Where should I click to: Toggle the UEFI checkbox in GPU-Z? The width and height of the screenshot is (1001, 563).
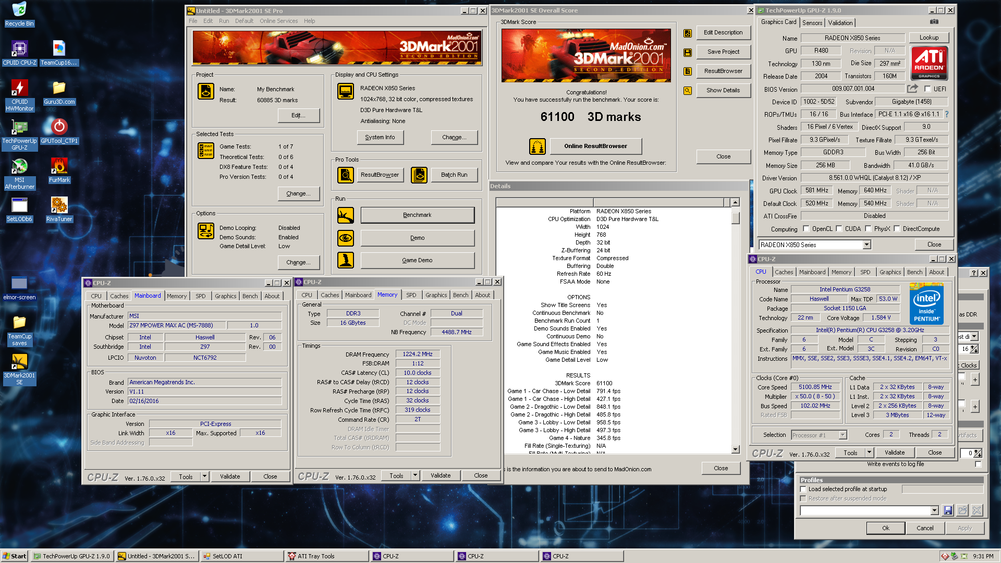pyautogui.click(x=927, y=89)
